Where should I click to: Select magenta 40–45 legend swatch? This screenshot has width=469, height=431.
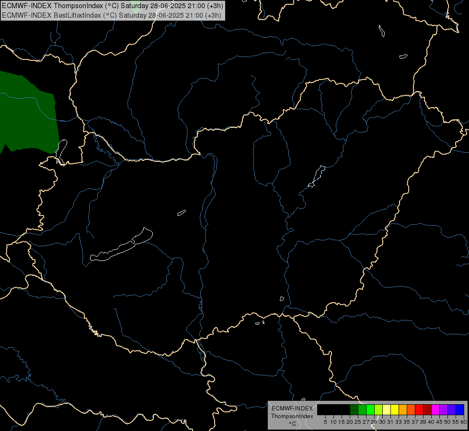point(435,410)
